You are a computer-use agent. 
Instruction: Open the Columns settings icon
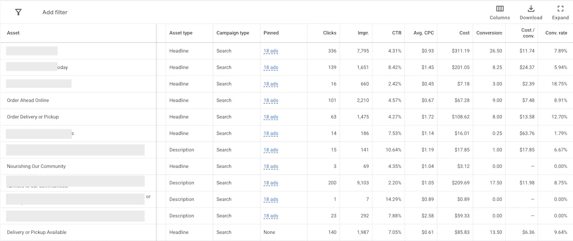tap(500, 9)
